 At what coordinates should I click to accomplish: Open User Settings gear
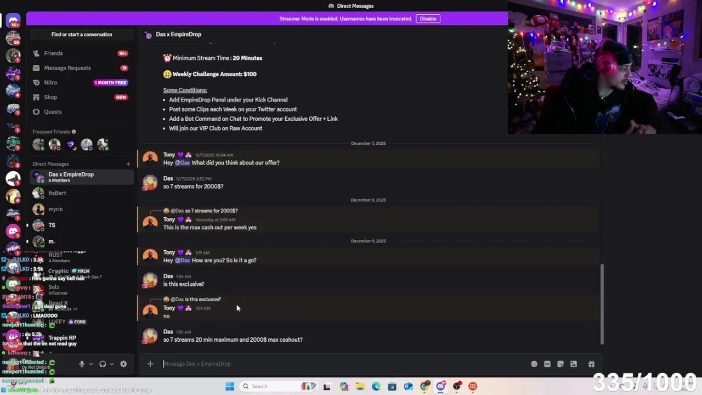point(123,364)
